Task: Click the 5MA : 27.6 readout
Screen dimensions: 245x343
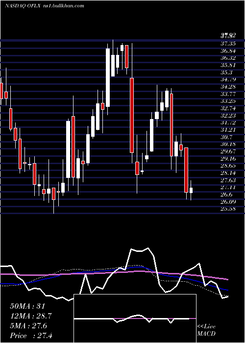Action: click(28, 326)
